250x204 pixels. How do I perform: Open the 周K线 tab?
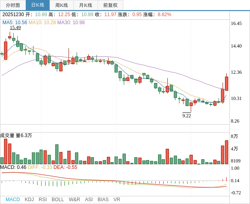tap(62, 5)
